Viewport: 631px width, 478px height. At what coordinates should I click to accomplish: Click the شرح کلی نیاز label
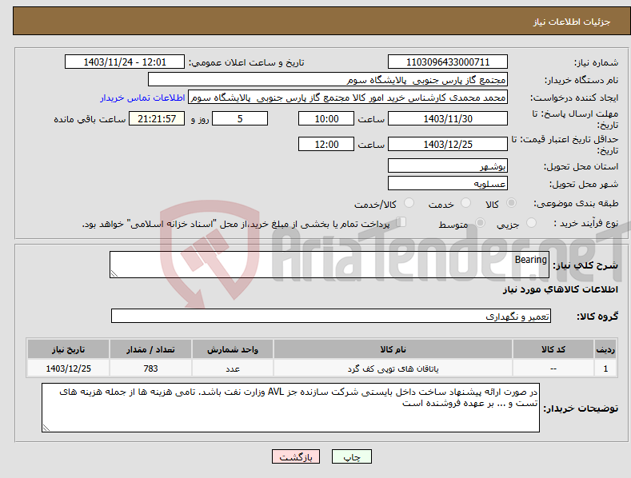click(585, 265)
